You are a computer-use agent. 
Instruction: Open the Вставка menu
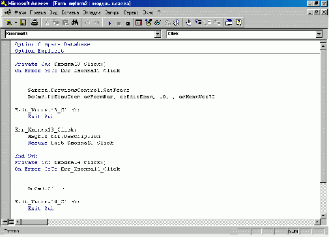coord(70,12)
